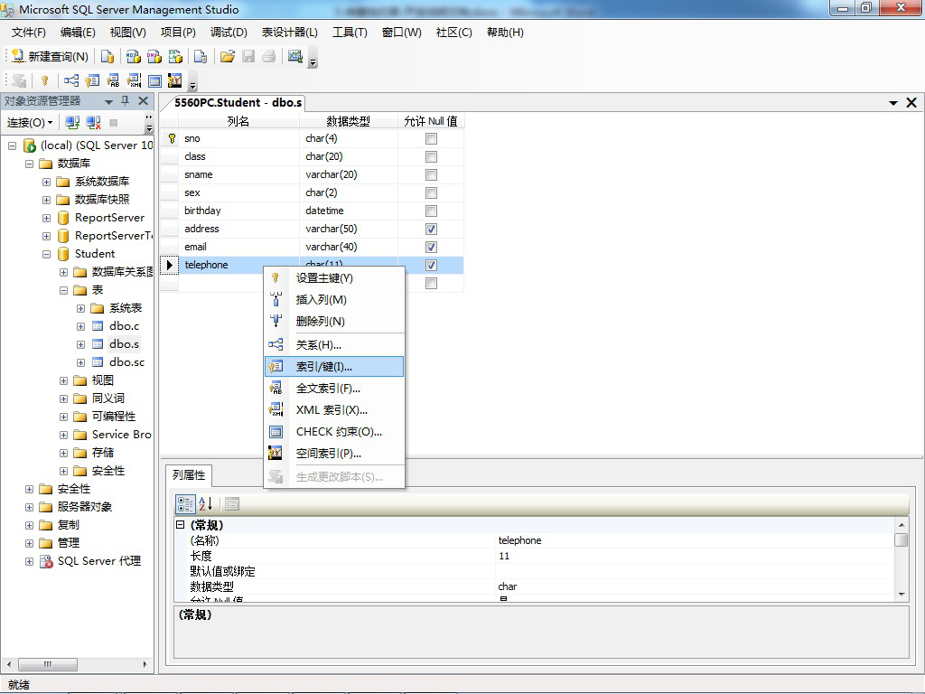This screenshot has height=694, width=925.
Task: Click the column properties scroll down arrow
Action: tap(901, 595)
